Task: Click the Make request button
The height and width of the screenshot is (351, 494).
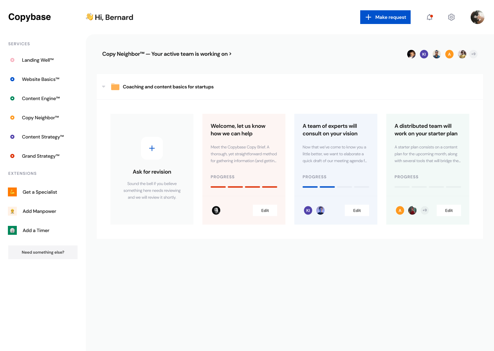Action: (x=385, y=17)
